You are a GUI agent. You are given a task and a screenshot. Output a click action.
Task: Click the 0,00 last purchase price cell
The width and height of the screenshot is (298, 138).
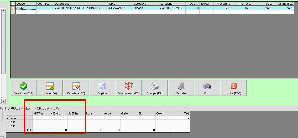[x=241, y=8]
